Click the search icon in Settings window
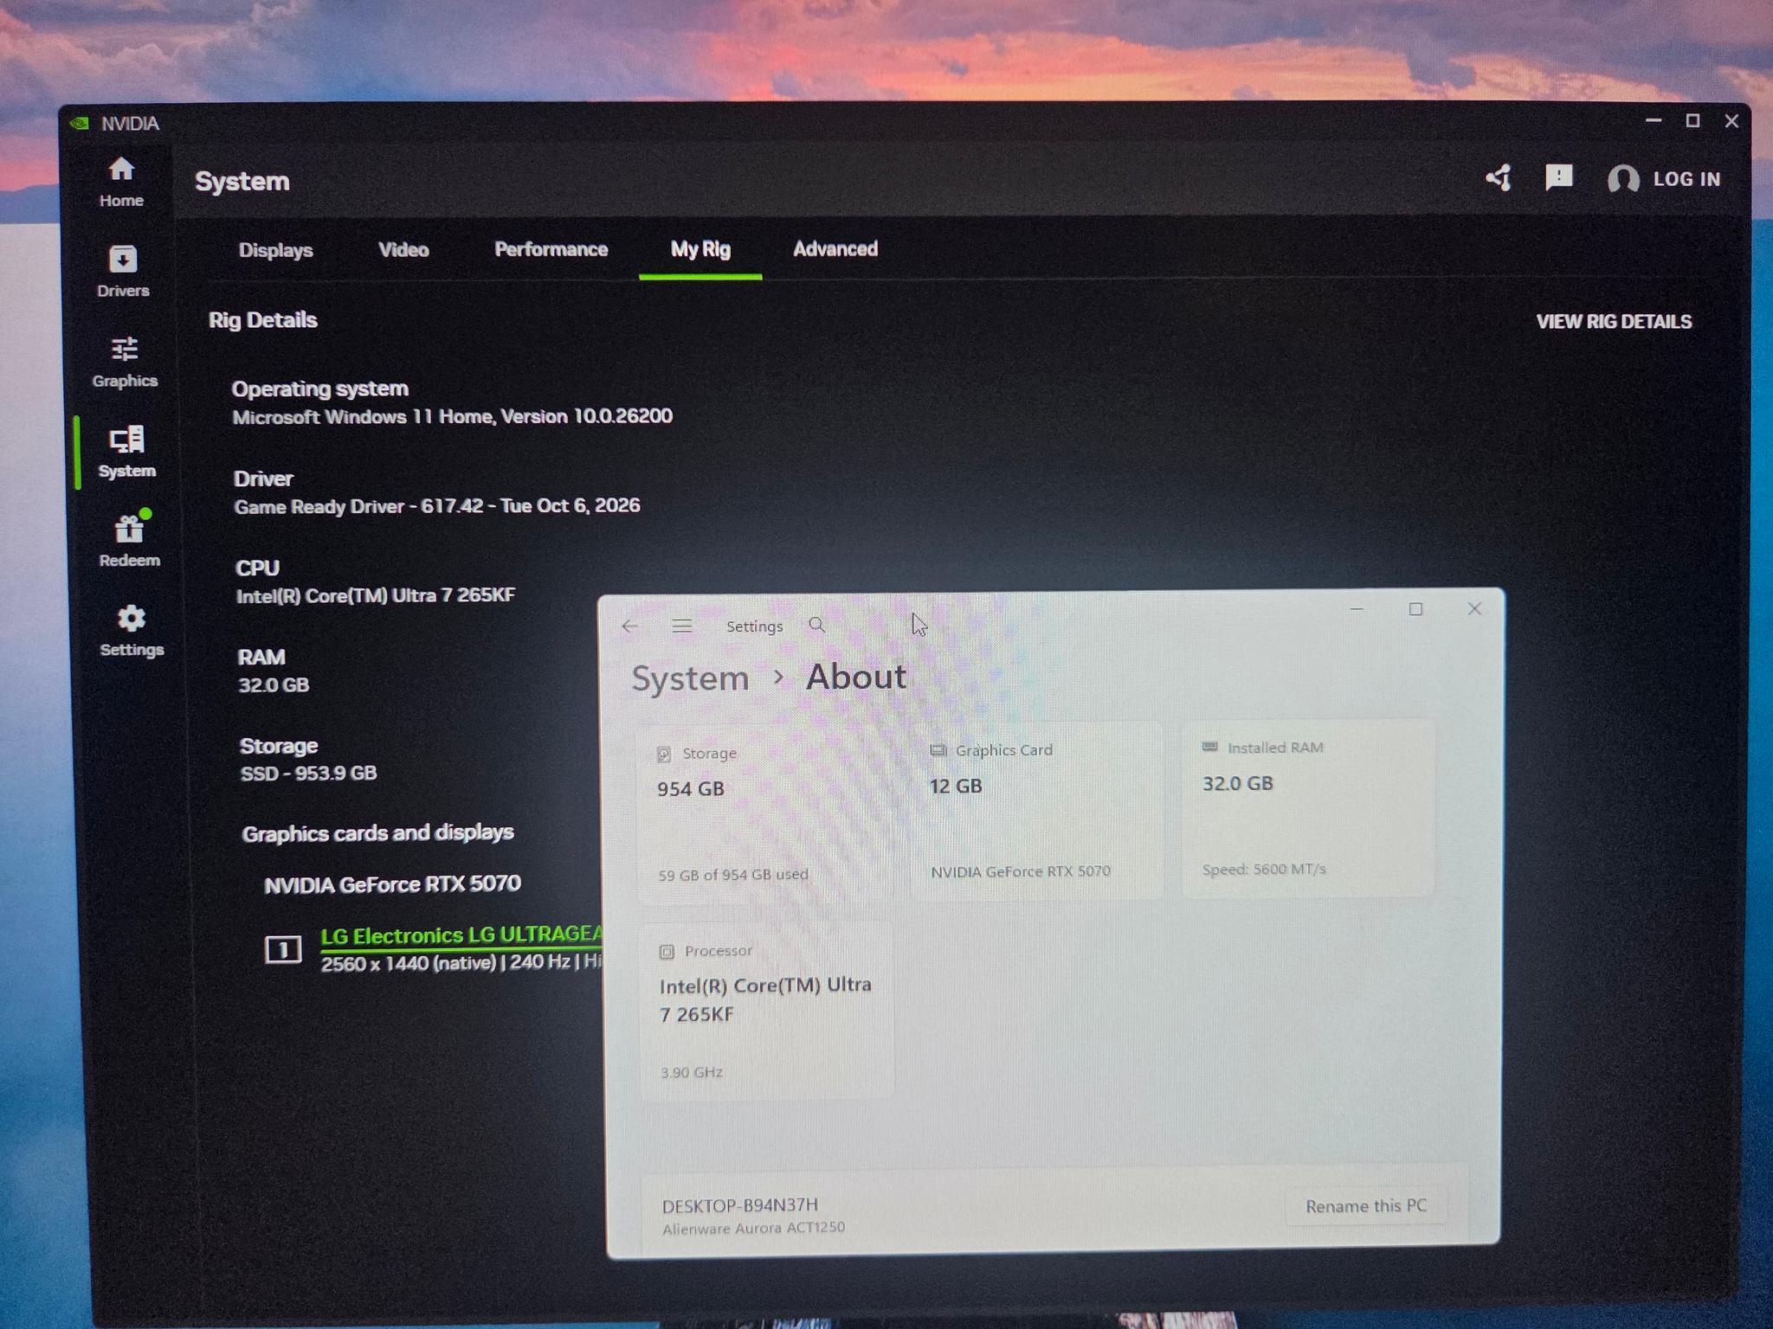Image resolution: width=1773 pixels, height=1329 pixels. pyautogui.click(x=816, y=625)
